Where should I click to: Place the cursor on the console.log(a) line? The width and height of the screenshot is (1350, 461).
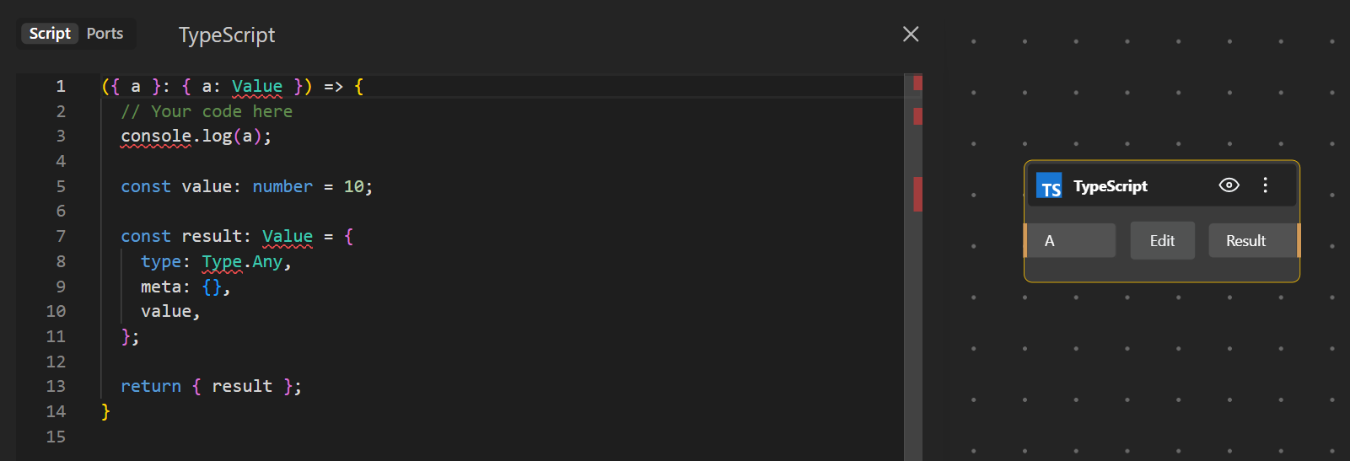[196, 137]
